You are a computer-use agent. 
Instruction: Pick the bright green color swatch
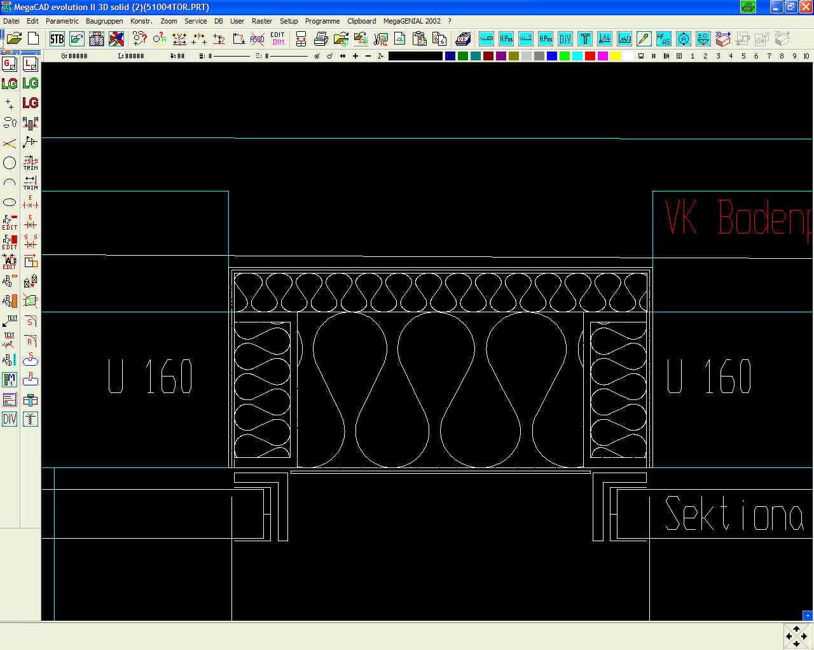pos(565,56)
